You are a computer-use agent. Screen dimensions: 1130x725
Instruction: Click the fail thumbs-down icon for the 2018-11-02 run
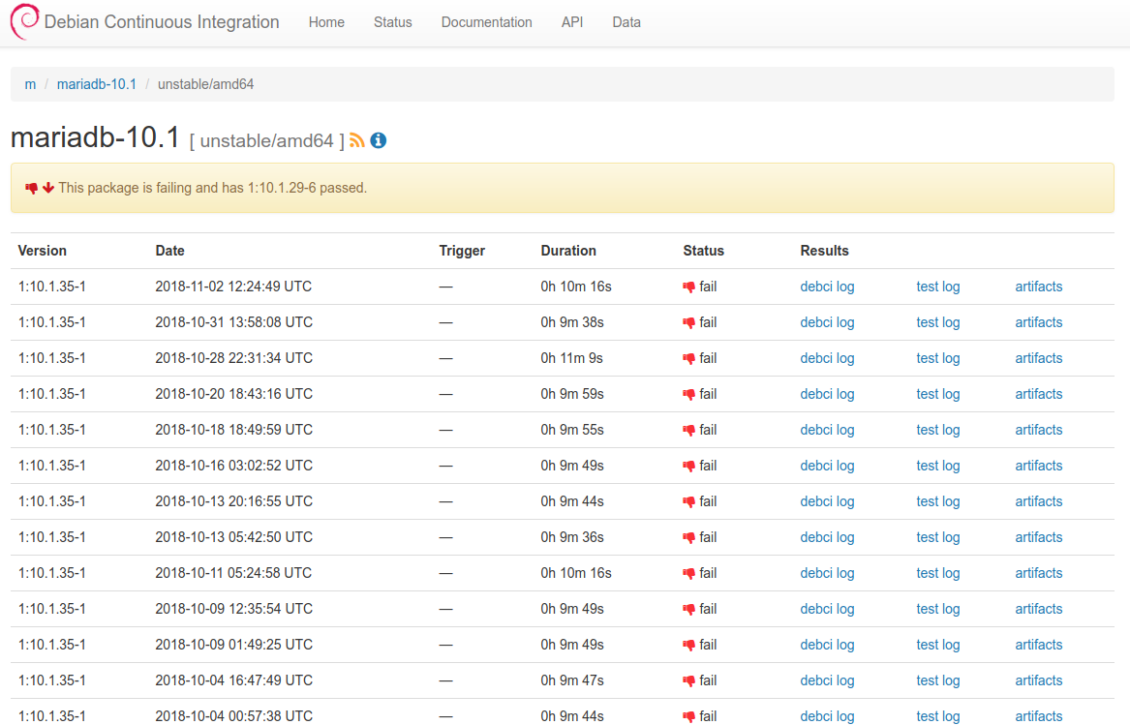(689, 287)
